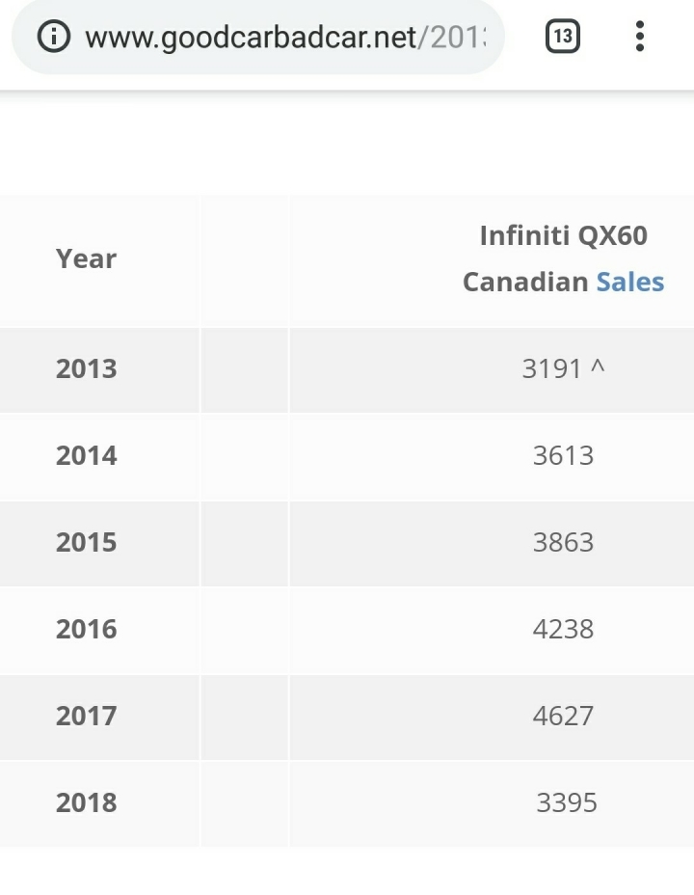Viewport: 694px width, 895px height.
Task: Tap the 3613 sales figure
Action: [x=563, y=455]
